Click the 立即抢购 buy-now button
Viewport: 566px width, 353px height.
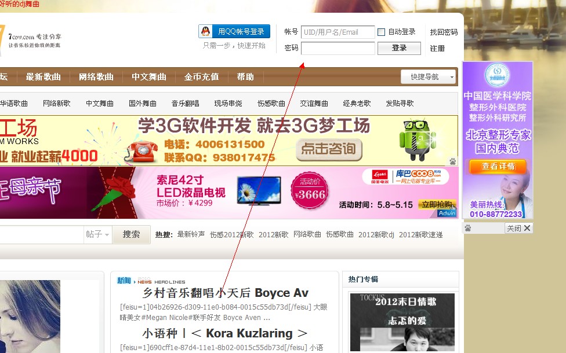coord(437,205)
